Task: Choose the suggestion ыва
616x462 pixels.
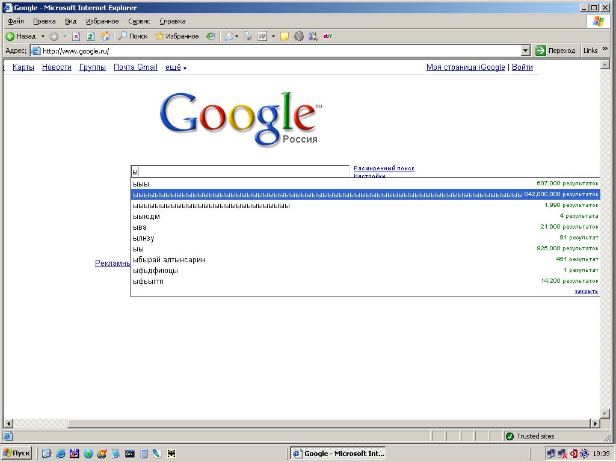Action: [x=365, y=227]
